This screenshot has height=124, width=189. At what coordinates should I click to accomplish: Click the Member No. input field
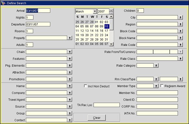coord(157,93)
